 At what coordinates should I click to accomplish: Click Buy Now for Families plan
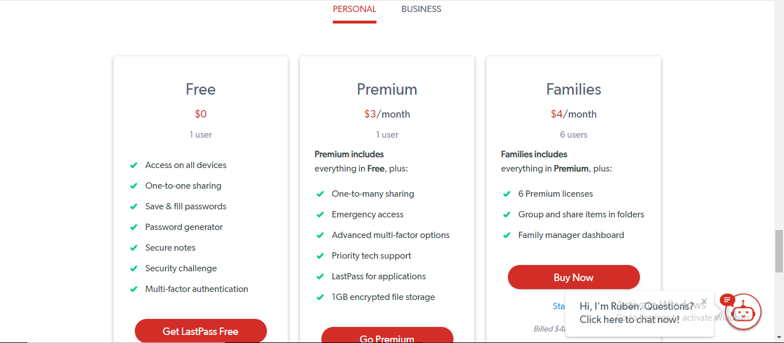[573, 278]
